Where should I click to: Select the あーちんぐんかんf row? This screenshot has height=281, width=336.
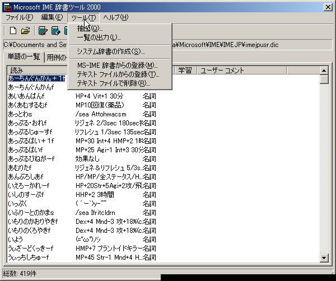pos(31,87)
